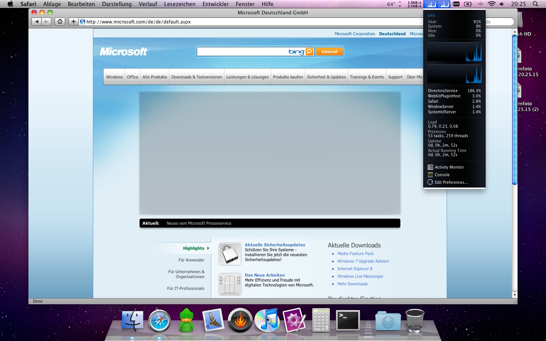Open the volume control in menu bar
The image size is (546, 341).
coord(502,4)
